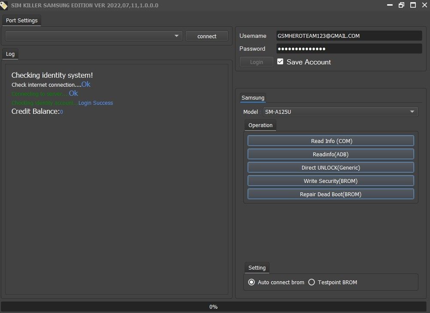Click the app logo icon in title bar
This screenshot has height=313, width=430.
coord(4,5)
